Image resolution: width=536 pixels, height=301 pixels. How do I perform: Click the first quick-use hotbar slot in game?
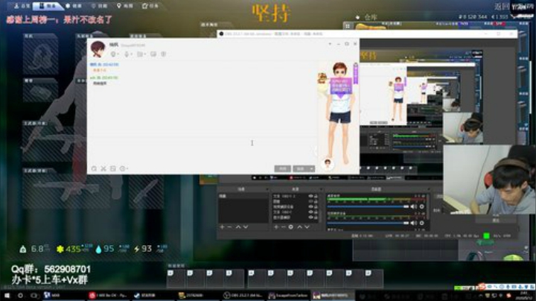176,279
